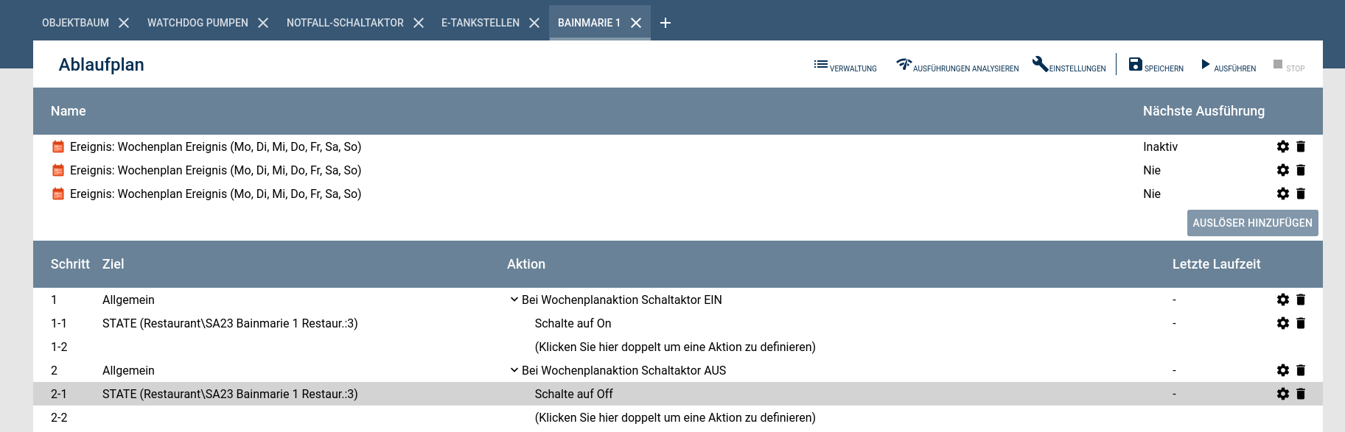Open settings gear for Inaktiv trigger
Image resolution: width=1345 pixels, height=432 pixels.
1283,146
